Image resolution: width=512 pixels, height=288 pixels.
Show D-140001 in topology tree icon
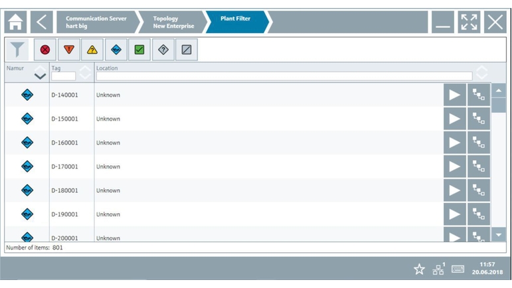tap(479, 95)
